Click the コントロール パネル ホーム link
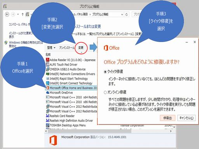The image size is (199, 149). [x=19, y=24]
